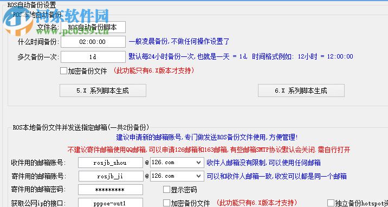Click the hint 可以和收件人邮箱一致
The width and height of the screenshot is (388, 207).
point(240,176)
